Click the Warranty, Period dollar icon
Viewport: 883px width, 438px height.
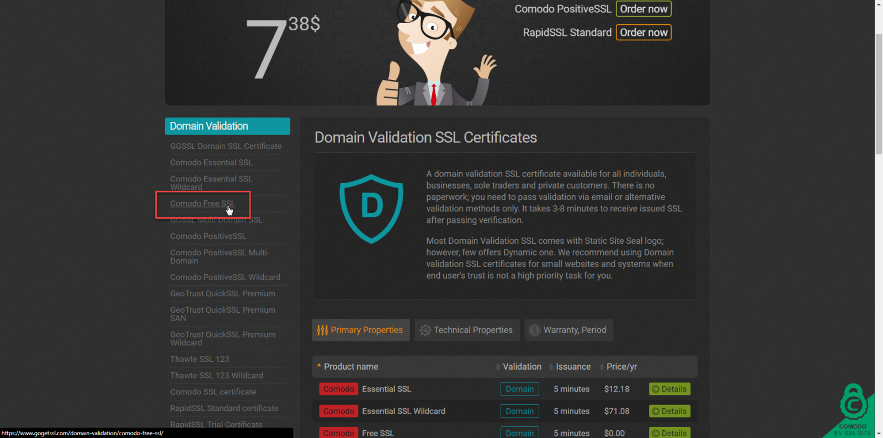point(535,330)
